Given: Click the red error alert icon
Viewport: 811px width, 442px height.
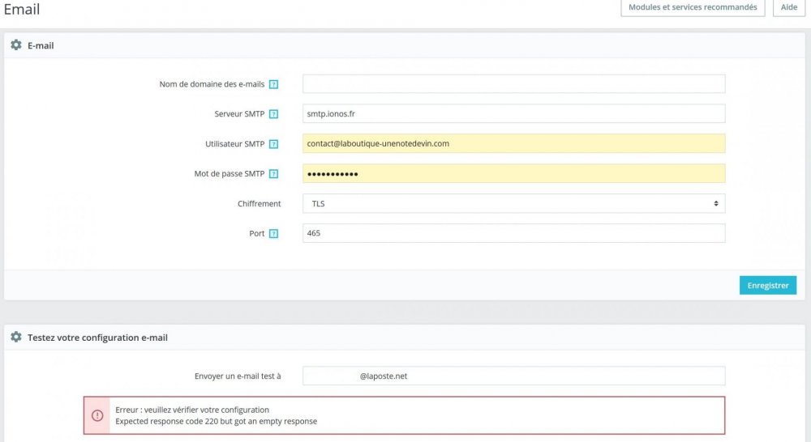Looking at the screenshot, I should coord(97,415).
